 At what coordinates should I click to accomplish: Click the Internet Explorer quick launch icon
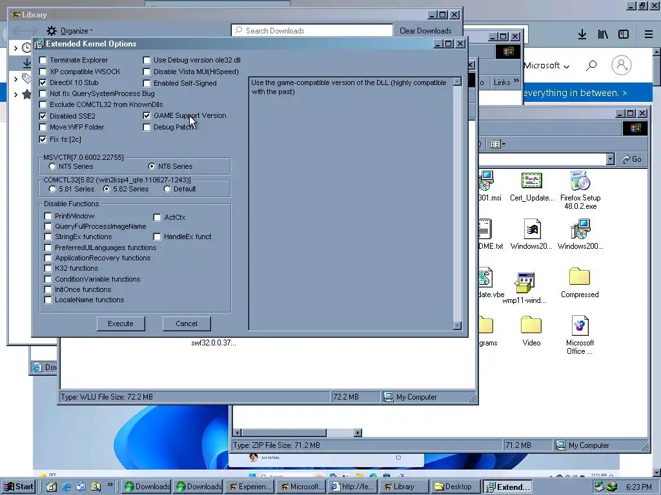coord(66,487)
